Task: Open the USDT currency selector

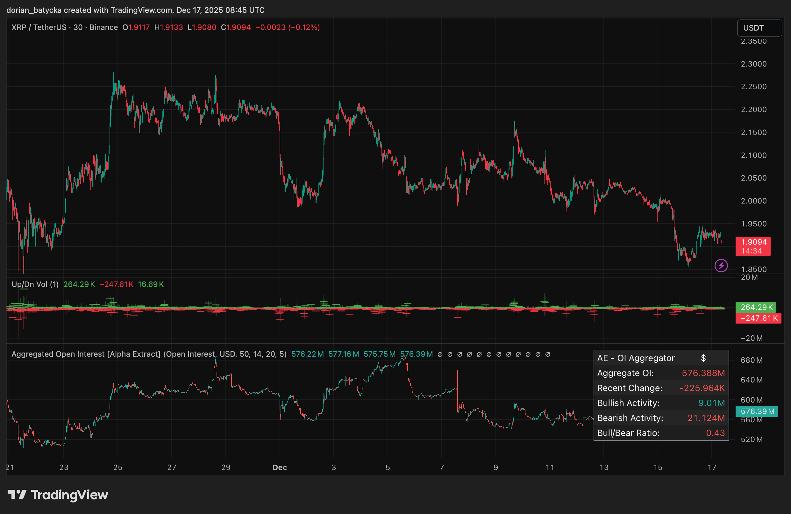Action: 759,28
